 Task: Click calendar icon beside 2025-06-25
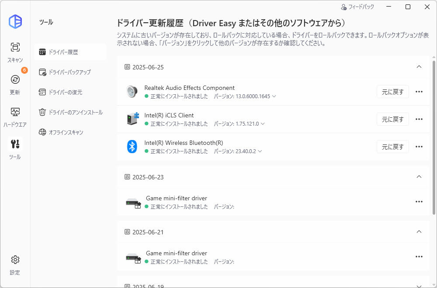pos(127,67)
